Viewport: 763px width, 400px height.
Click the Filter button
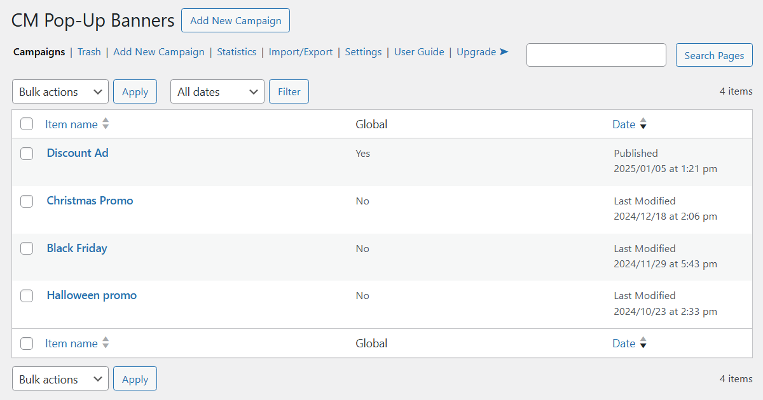289,91
